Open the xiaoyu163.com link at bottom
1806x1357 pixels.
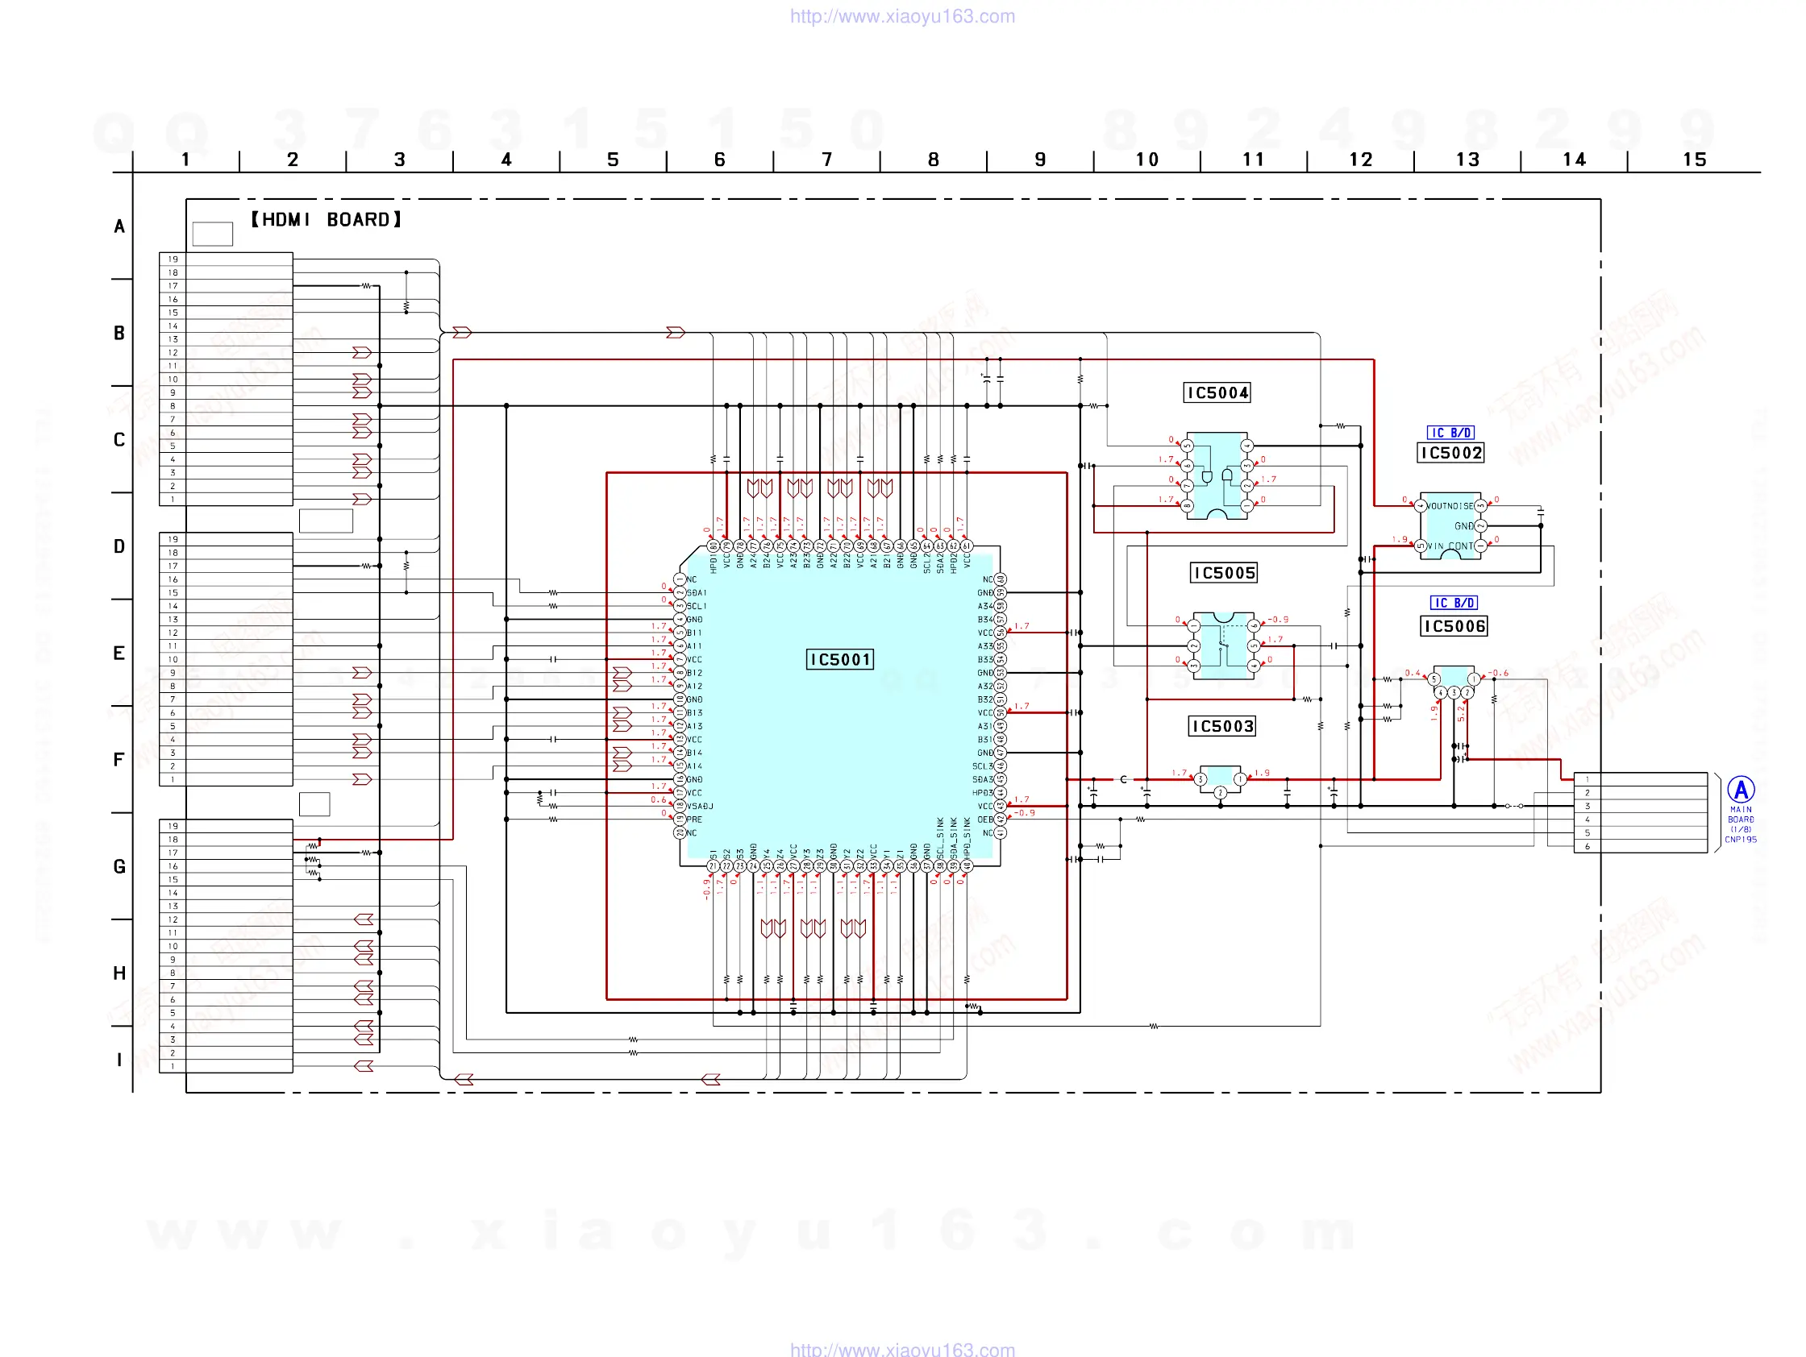coord(902,1350)
